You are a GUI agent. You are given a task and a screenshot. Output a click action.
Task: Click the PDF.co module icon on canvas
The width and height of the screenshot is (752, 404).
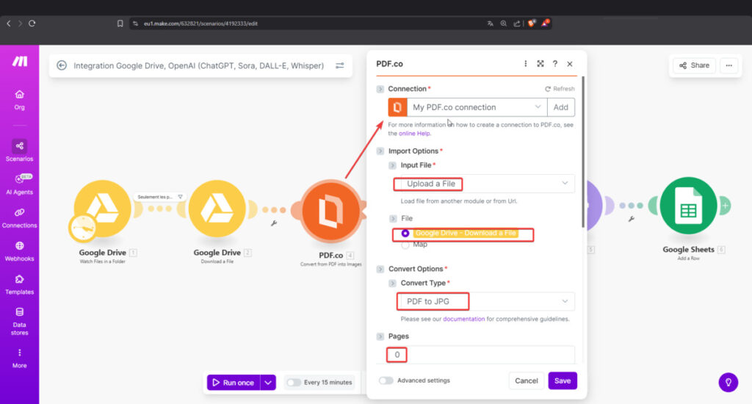[330, 212]
